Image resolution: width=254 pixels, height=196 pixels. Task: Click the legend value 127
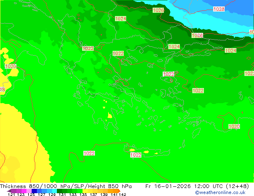coord(42,194)
